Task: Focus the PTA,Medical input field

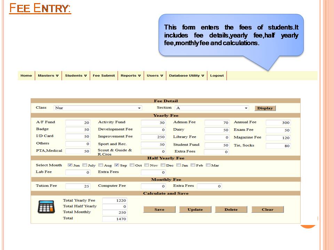Action: (x=78, y=151)
